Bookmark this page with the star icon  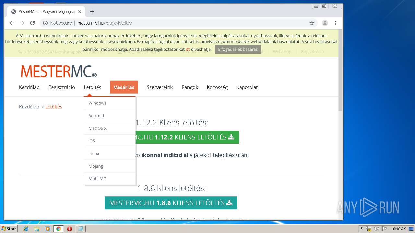pyautogui.click(x=312, y=23)
